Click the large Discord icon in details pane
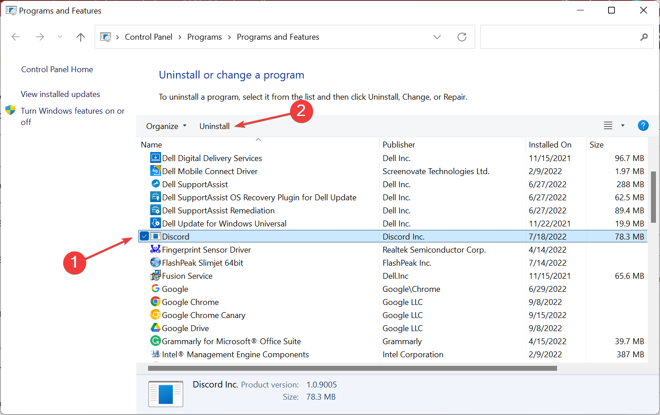Image resolution: width=660 pixels, height=415 pixels. coord(166,394)
